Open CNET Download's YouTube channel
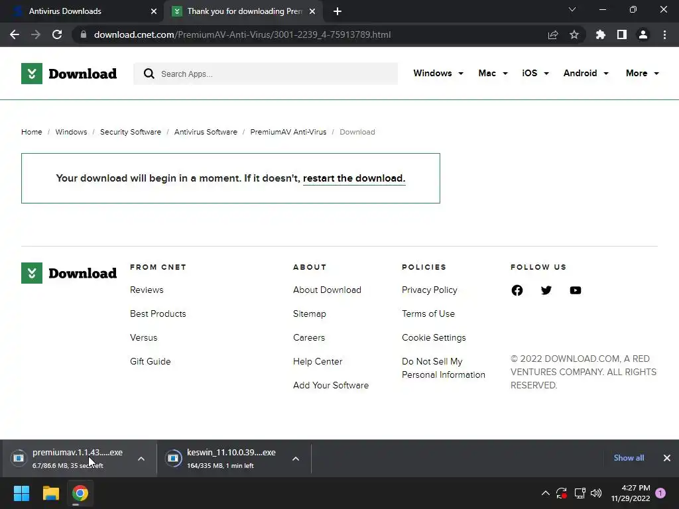The width and height of the screenshot is (679, 509). pos(576,290)
